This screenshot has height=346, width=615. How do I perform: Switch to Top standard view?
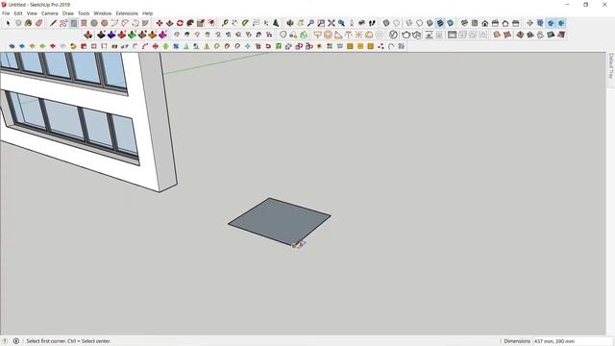[475, 23]
